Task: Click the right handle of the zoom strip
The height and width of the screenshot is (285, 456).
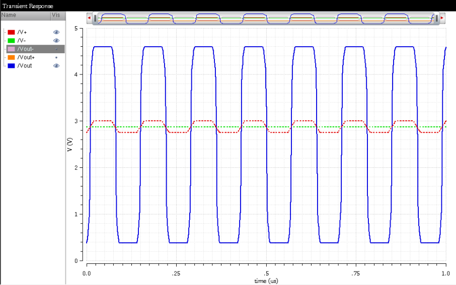Action: 436,18
